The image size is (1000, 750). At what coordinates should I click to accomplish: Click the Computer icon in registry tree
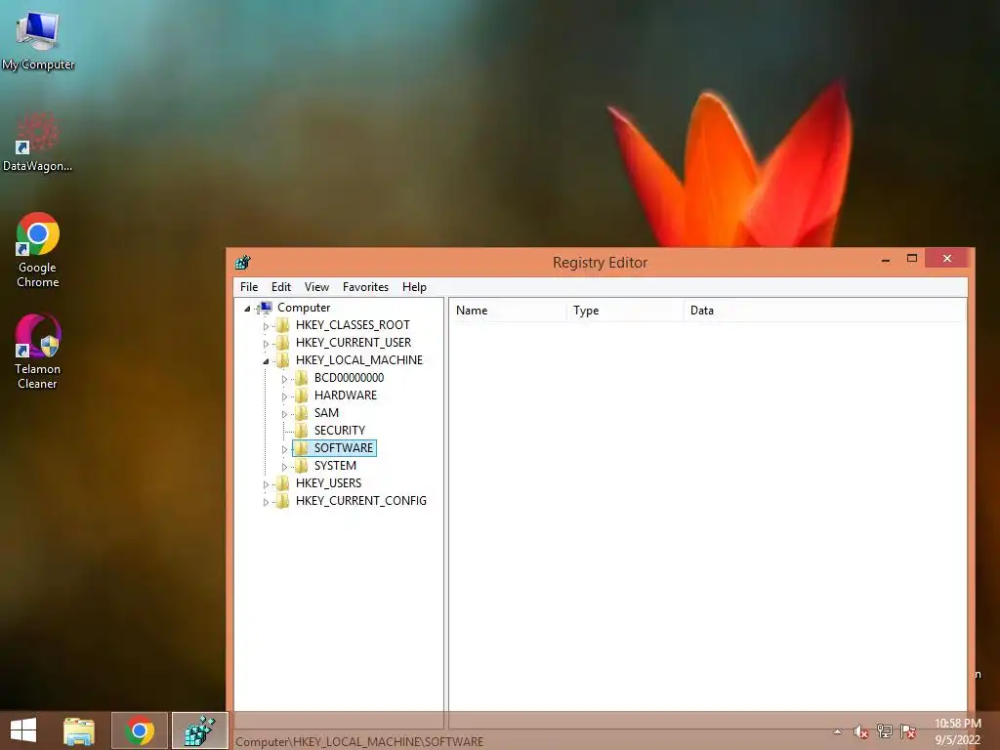click(265, 308)
